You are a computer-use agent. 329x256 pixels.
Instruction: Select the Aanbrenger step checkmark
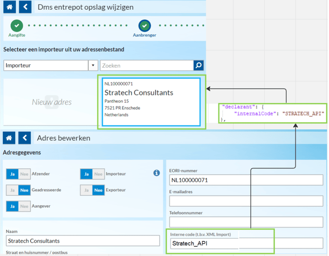(144, 25)
